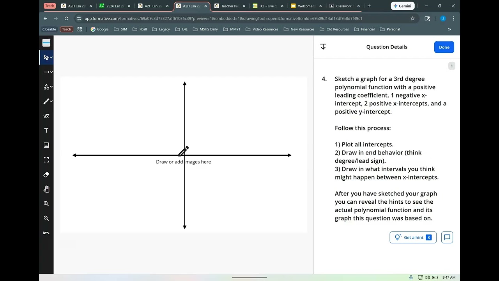Expand the shapes tool options arrow
Image resolution: width=499 pixels, height=281 pixels.
click(51, 87)
